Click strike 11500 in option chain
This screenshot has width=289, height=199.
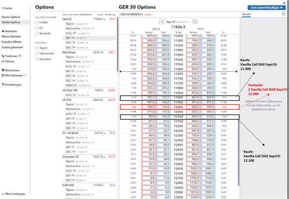178,60
